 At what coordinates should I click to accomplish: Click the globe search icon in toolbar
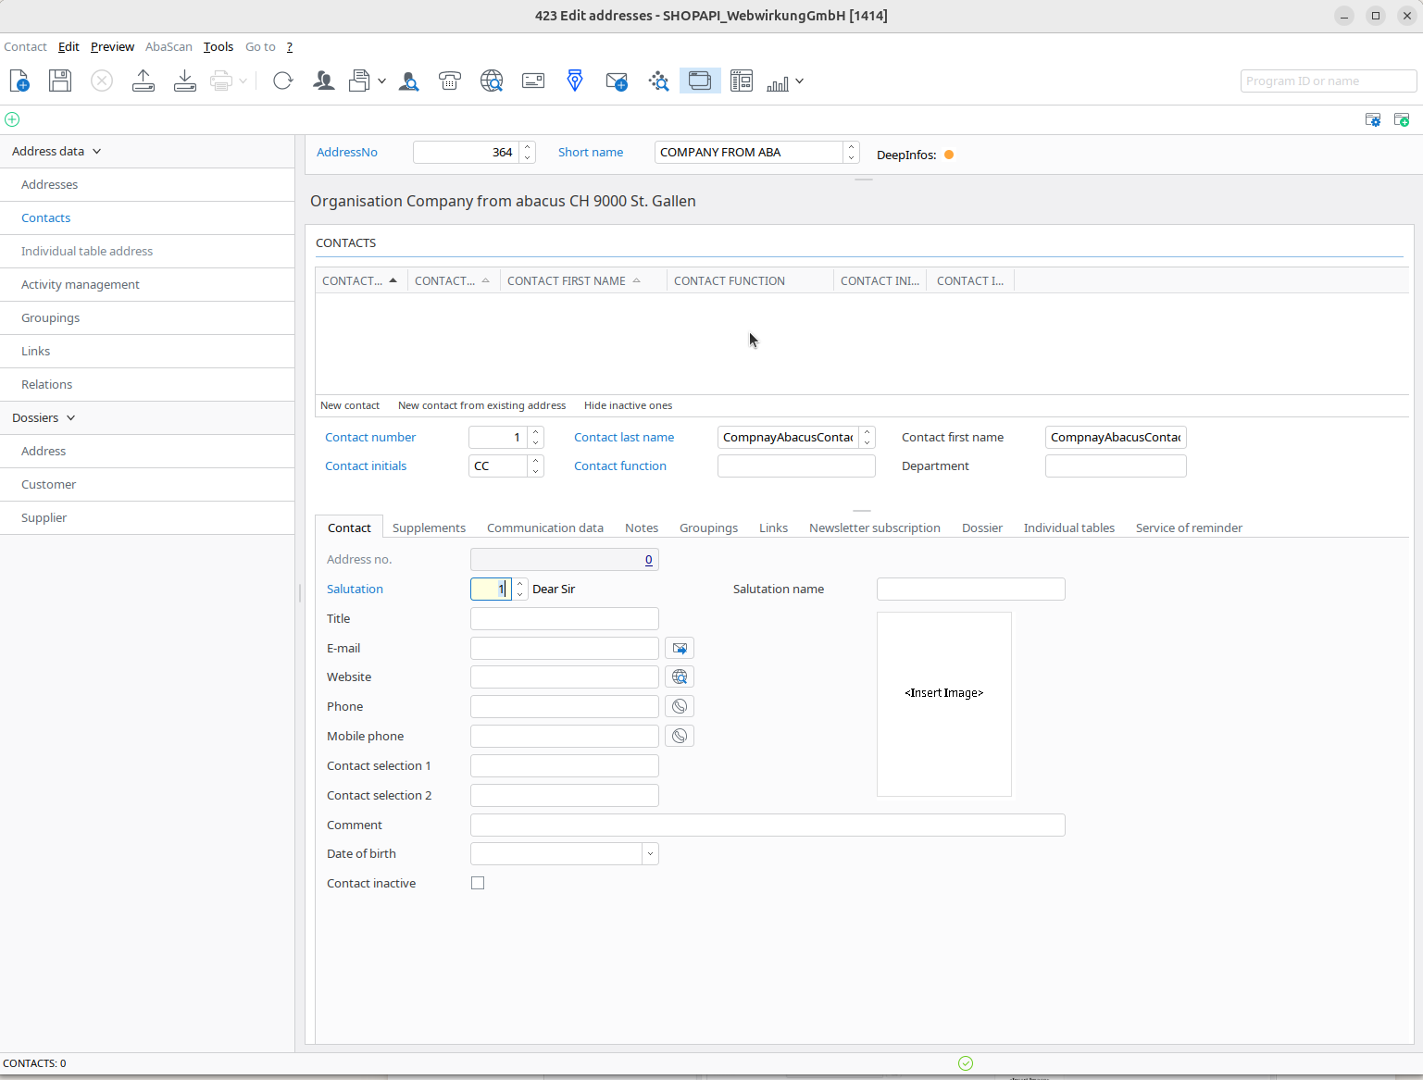[492, 81]
